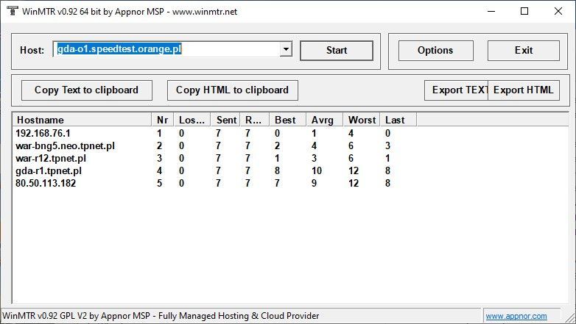Click the Nr column header

tap(162, 120)
